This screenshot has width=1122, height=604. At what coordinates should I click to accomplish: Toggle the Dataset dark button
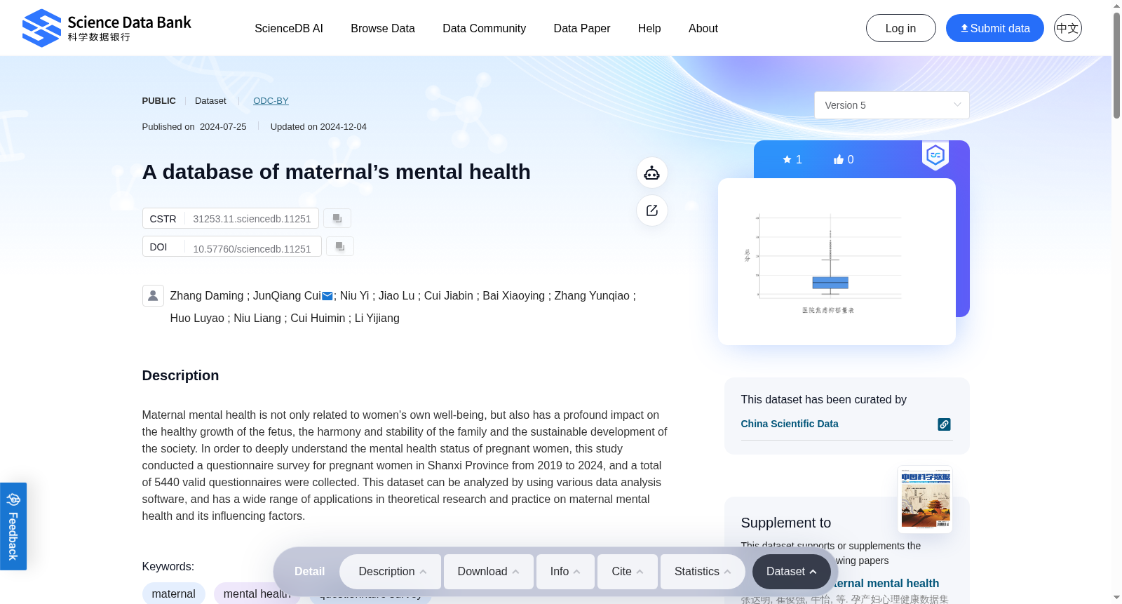[x=791, y=572]
